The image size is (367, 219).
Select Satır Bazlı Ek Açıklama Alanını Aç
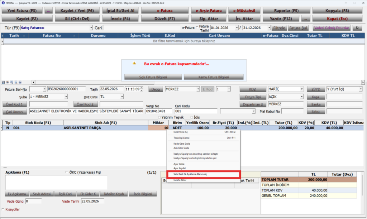(203, 174)
